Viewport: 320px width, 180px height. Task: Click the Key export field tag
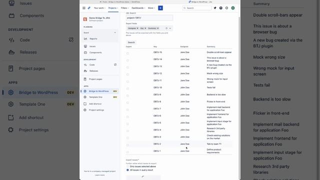coord(143,28)
